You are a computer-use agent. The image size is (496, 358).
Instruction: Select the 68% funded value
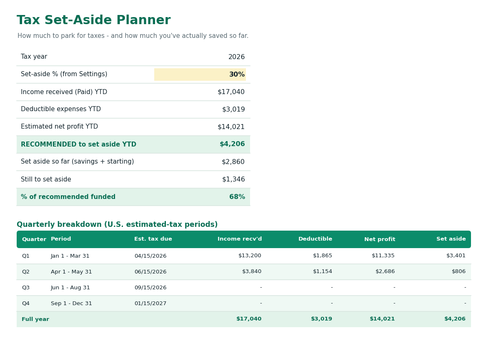[237, 197]
